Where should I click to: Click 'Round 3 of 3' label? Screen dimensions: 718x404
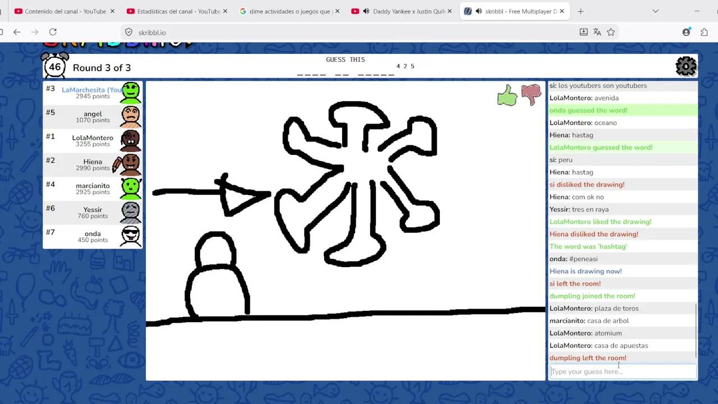(x=102, y=68)
